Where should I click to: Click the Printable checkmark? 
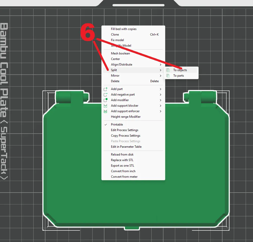106,125
